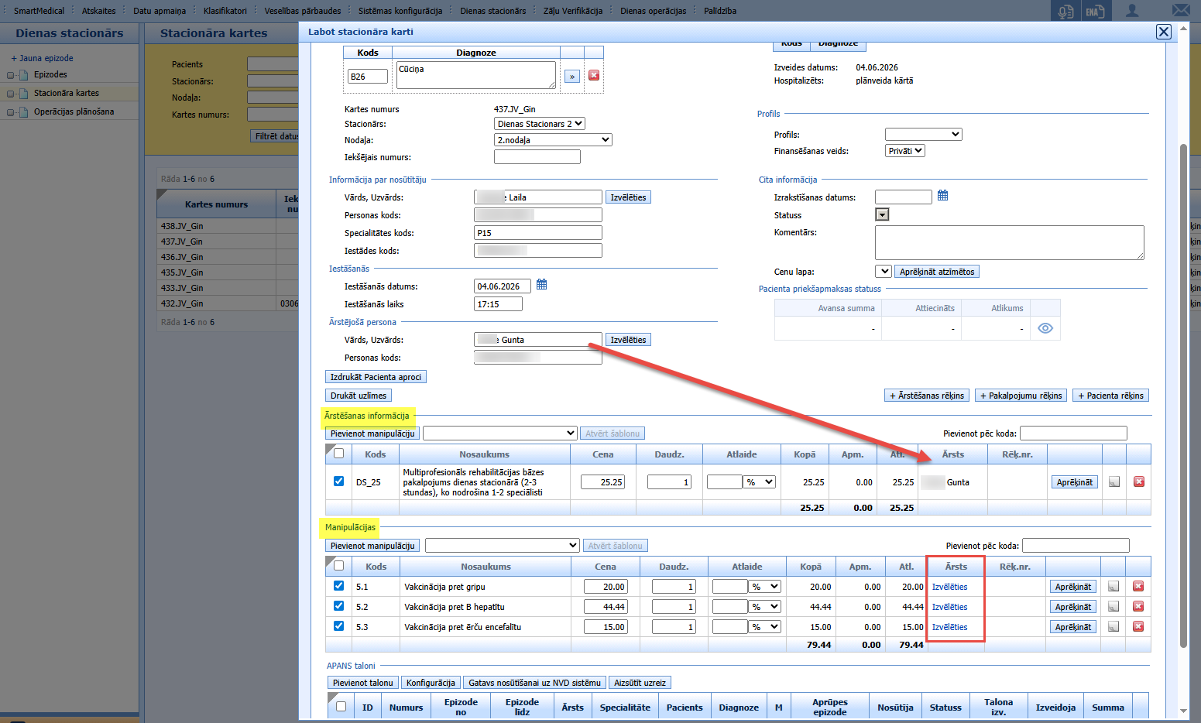The image size is (1201, 723).
Task: Open the Iestāšanās datums calendar picker
Action: (x=542, y=285)
